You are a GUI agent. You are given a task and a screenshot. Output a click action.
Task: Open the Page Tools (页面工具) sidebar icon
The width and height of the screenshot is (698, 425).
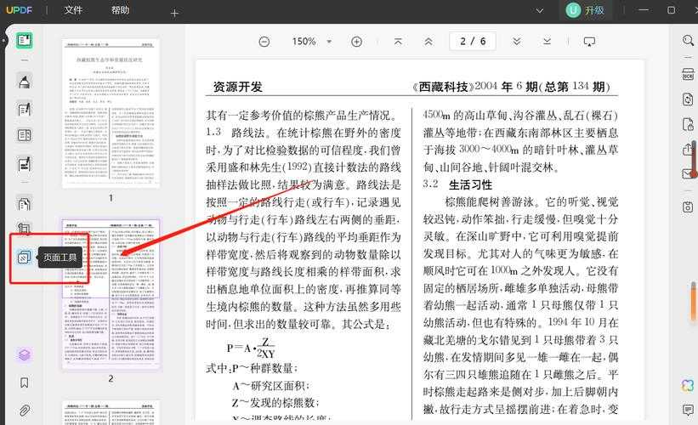pos(25,257)
